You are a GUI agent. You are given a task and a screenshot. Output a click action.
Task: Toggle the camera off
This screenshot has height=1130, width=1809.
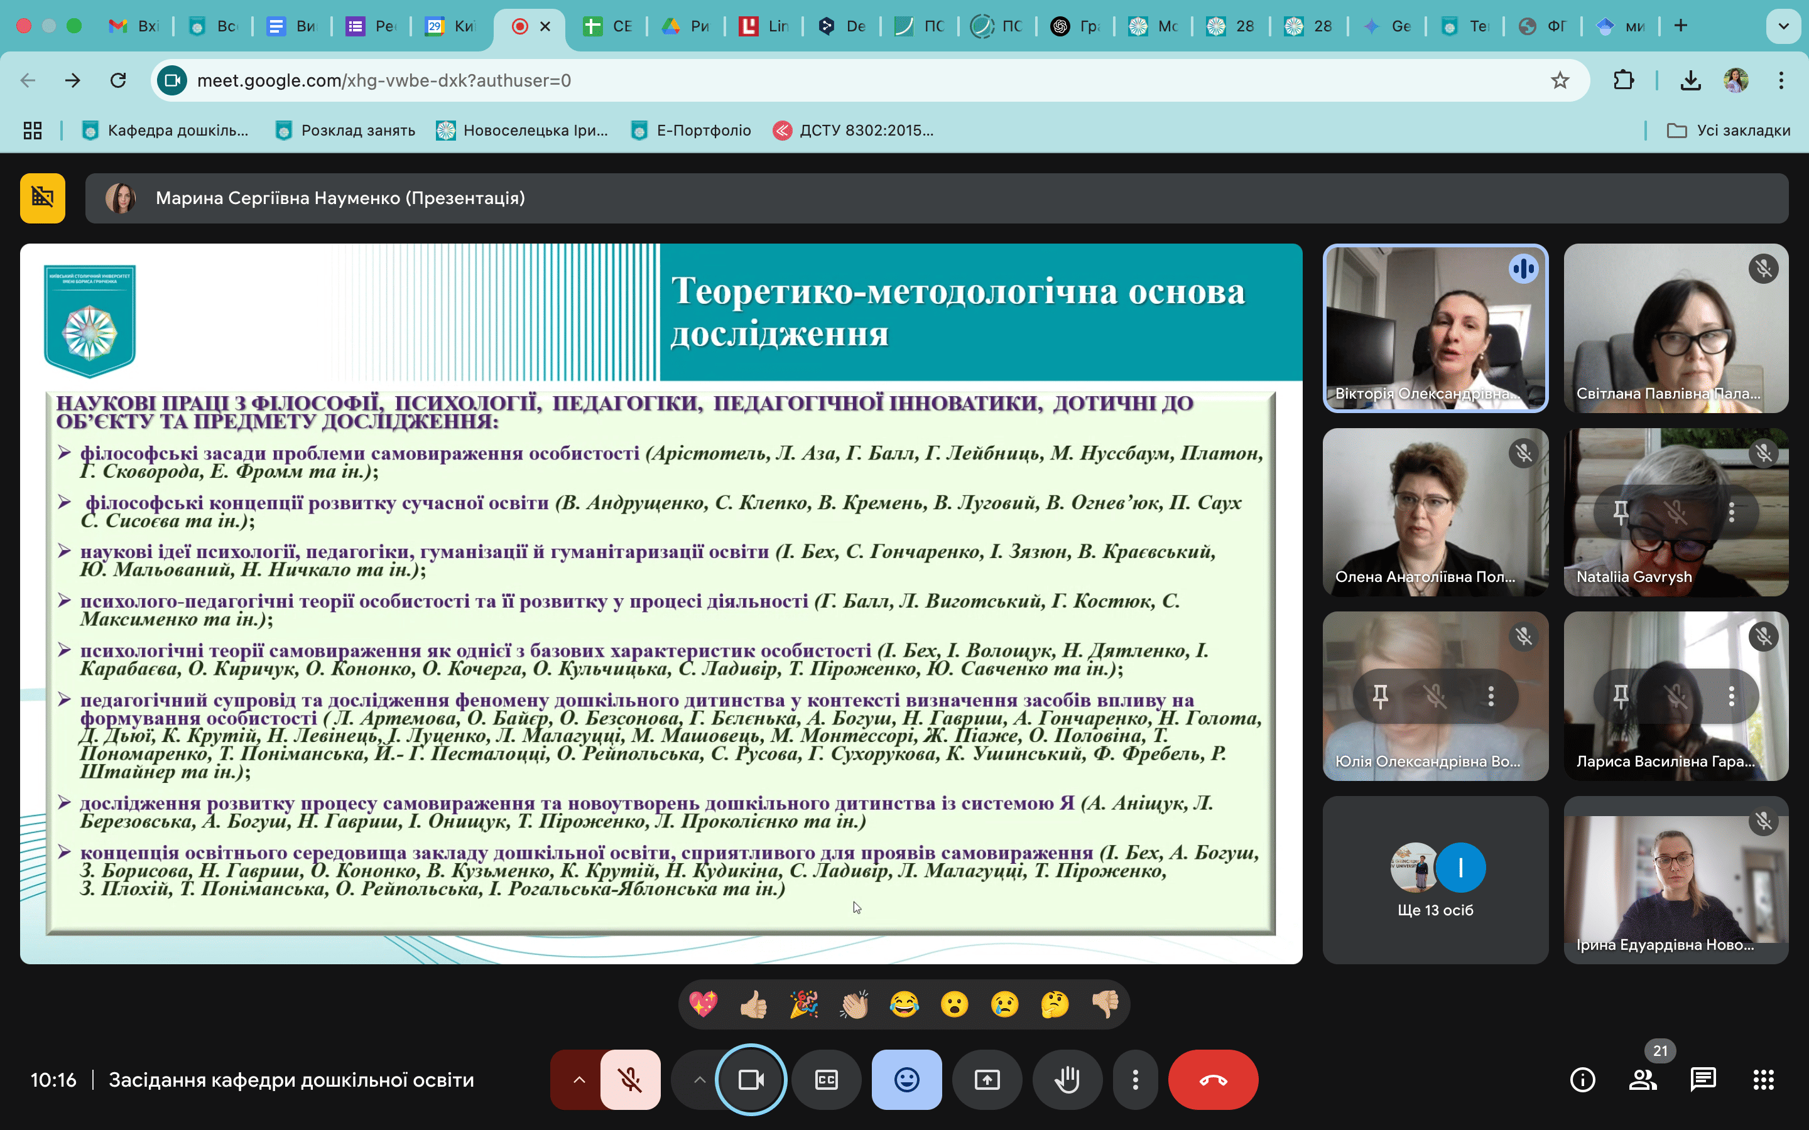click(x=751, y=1080)
